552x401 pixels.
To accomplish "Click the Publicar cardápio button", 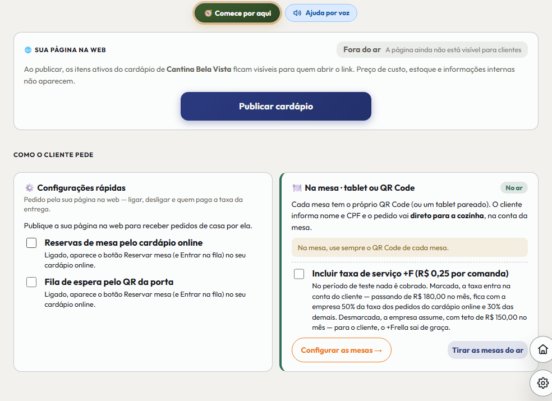I will click(275, 107).
